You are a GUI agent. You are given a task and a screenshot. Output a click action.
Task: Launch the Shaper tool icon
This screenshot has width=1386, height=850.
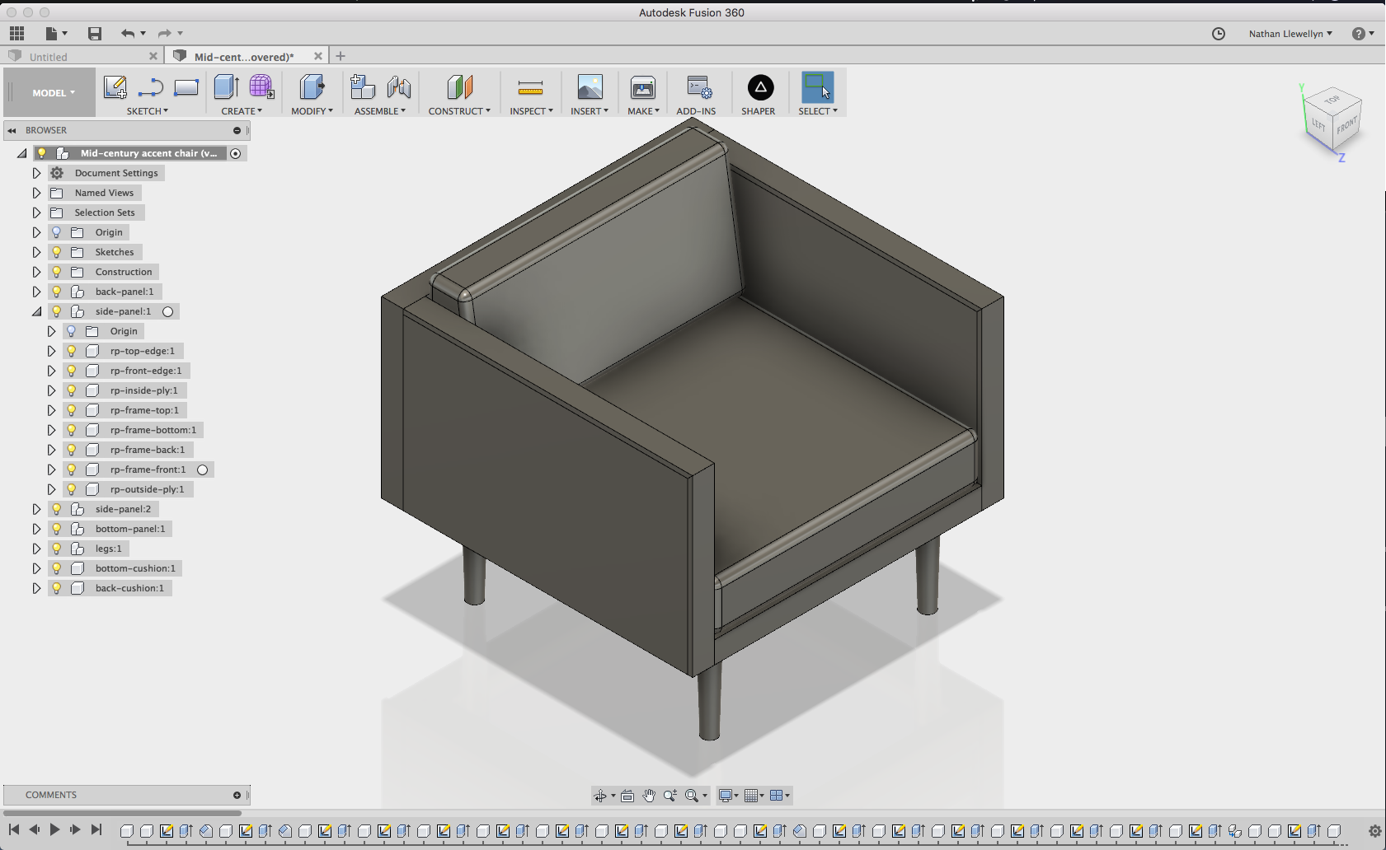[760, 87]
